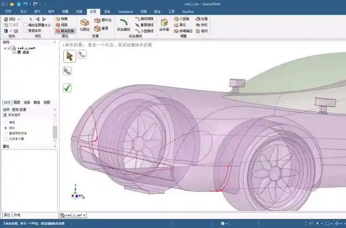Image resolution: width=346 pixels, height=228 pixels.
Task: Select the 拉直 straighten tool
Action: (x=202, y=19)
